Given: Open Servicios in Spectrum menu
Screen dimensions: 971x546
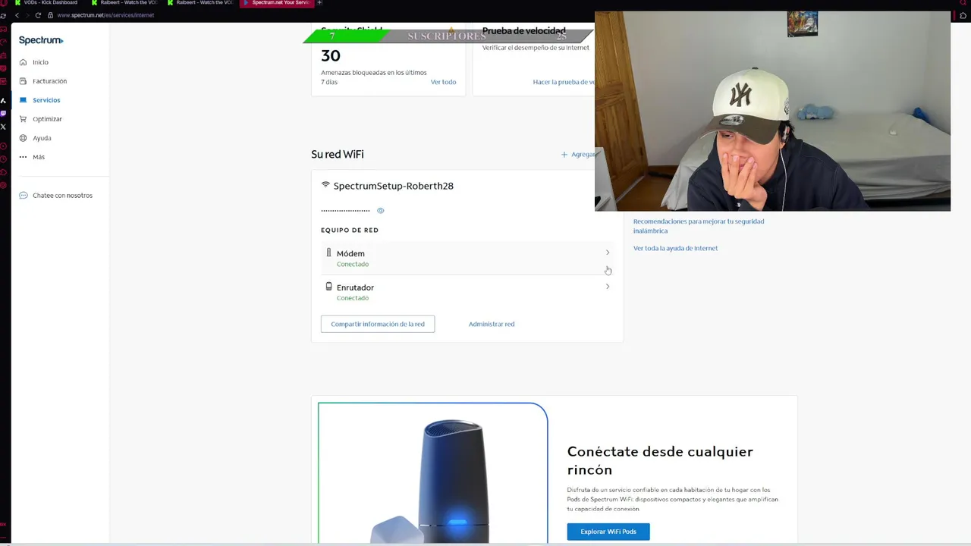Looking at the screenshot, I should pos(46,100).
